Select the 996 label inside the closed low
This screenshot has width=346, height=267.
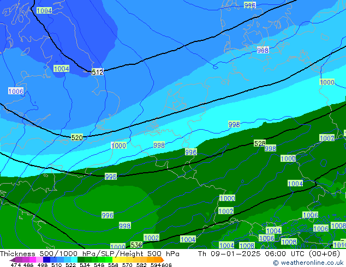coord(108,215)
